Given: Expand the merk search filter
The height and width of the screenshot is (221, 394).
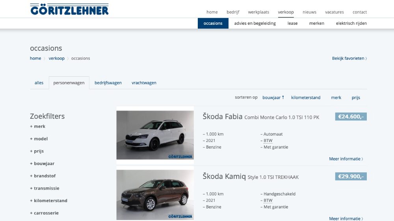Looking at the screenshot, I should coord(38,127).
